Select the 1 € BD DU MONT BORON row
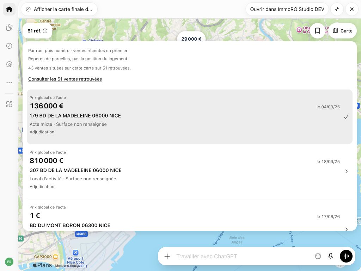The width and height of the screenshot is (361, 271). pyautogui.click(x=189, y=216)
